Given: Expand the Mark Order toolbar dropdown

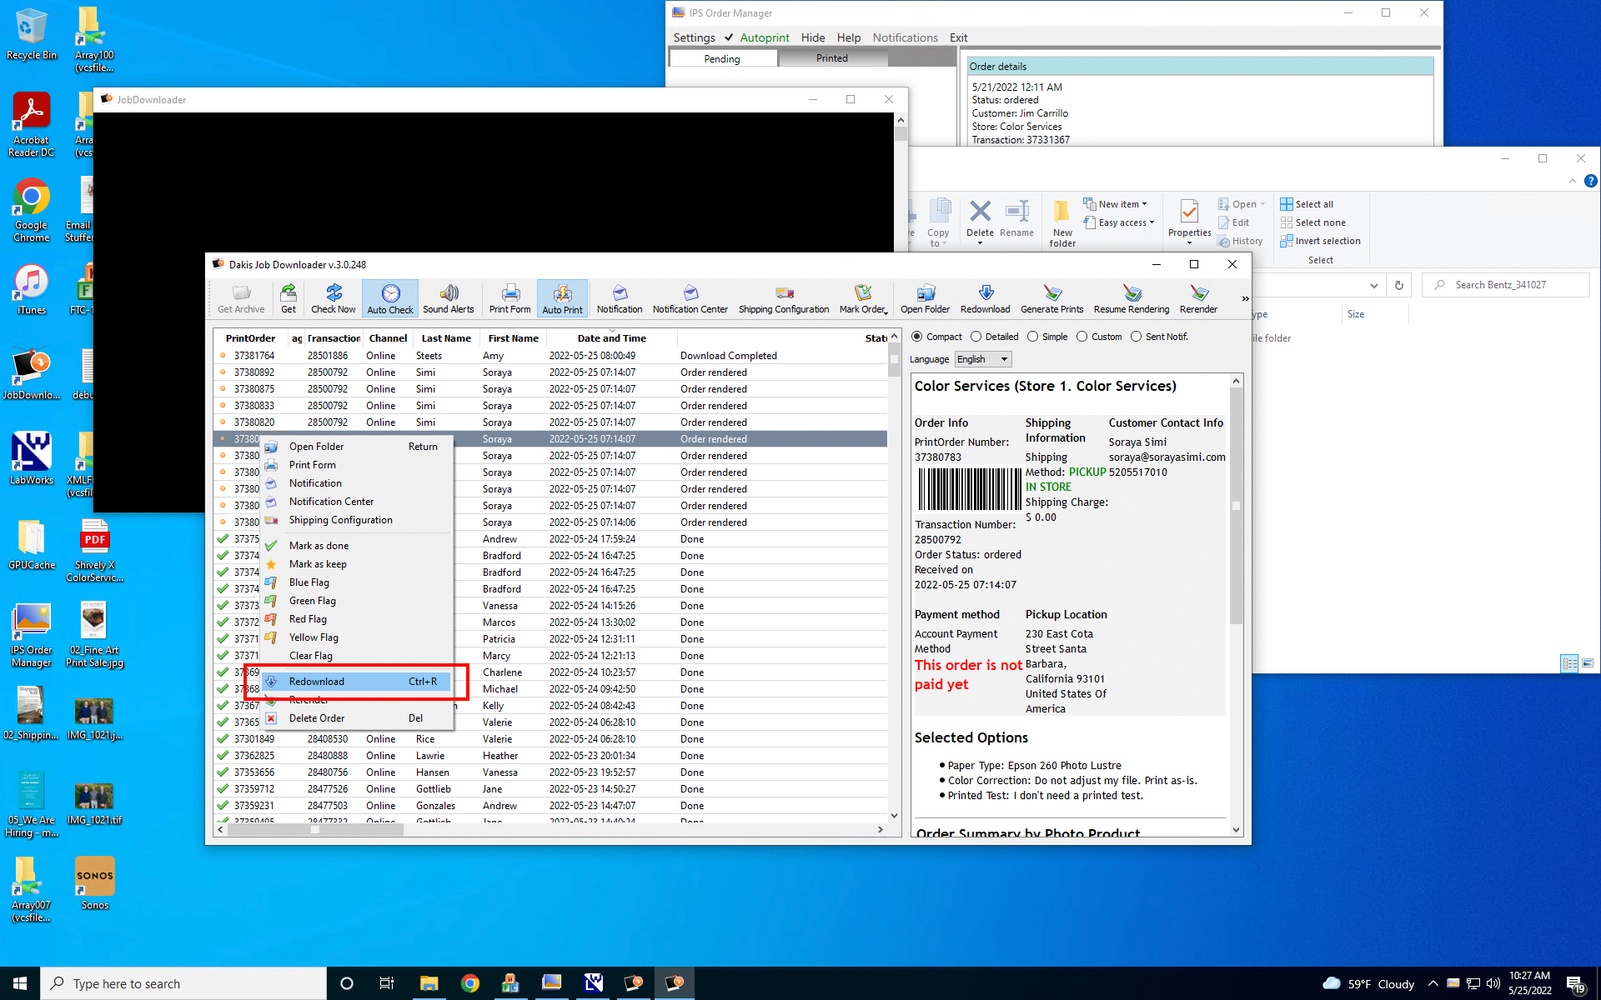Looking at the screenshot, I should point(864,298).
